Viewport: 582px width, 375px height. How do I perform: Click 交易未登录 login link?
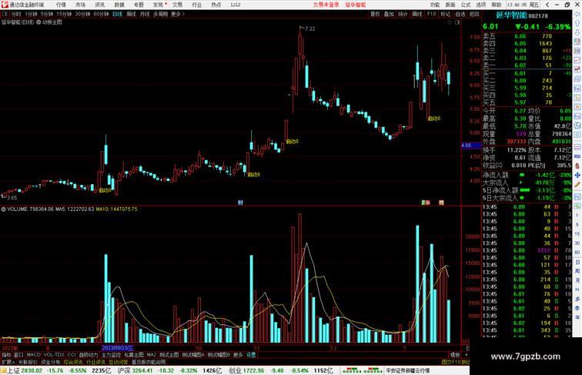click(x=326, y=5)
